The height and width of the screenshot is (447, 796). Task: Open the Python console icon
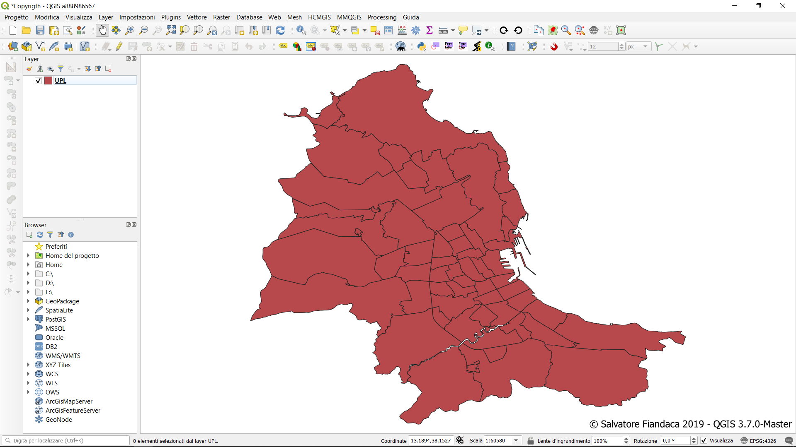[x=422, y=46]
